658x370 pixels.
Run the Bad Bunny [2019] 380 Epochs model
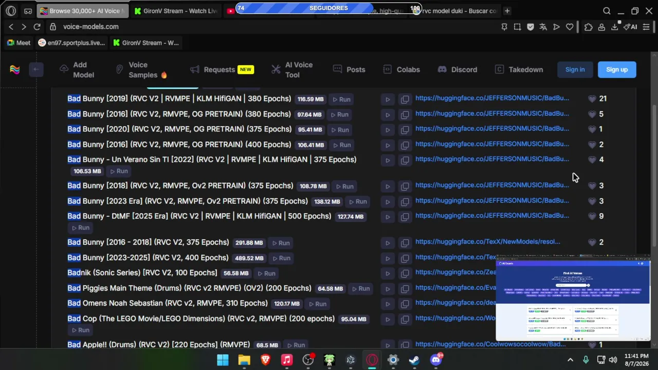[x=341, y=99]
